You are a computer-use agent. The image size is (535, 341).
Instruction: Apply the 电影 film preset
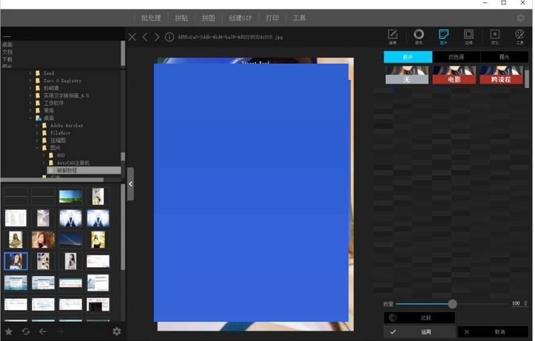click(x=454, y=75)
